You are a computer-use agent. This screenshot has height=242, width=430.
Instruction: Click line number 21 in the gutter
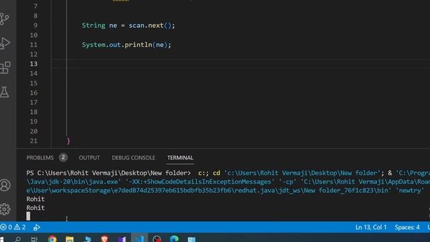click(34, 140)
